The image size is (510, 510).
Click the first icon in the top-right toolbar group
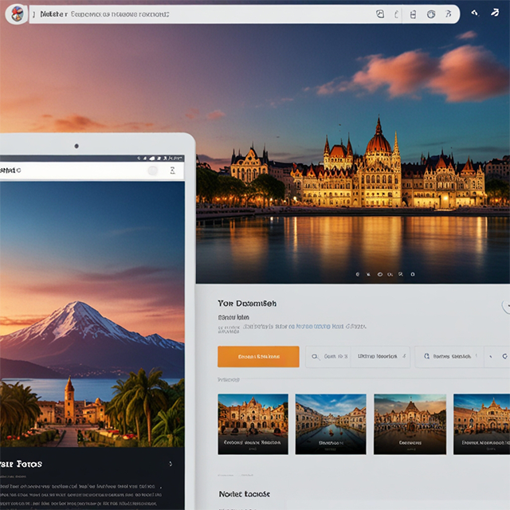[380, 14]
